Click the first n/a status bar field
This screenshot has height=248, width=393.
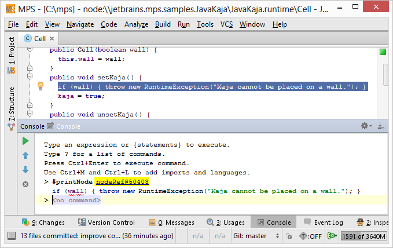pos(198,236)
